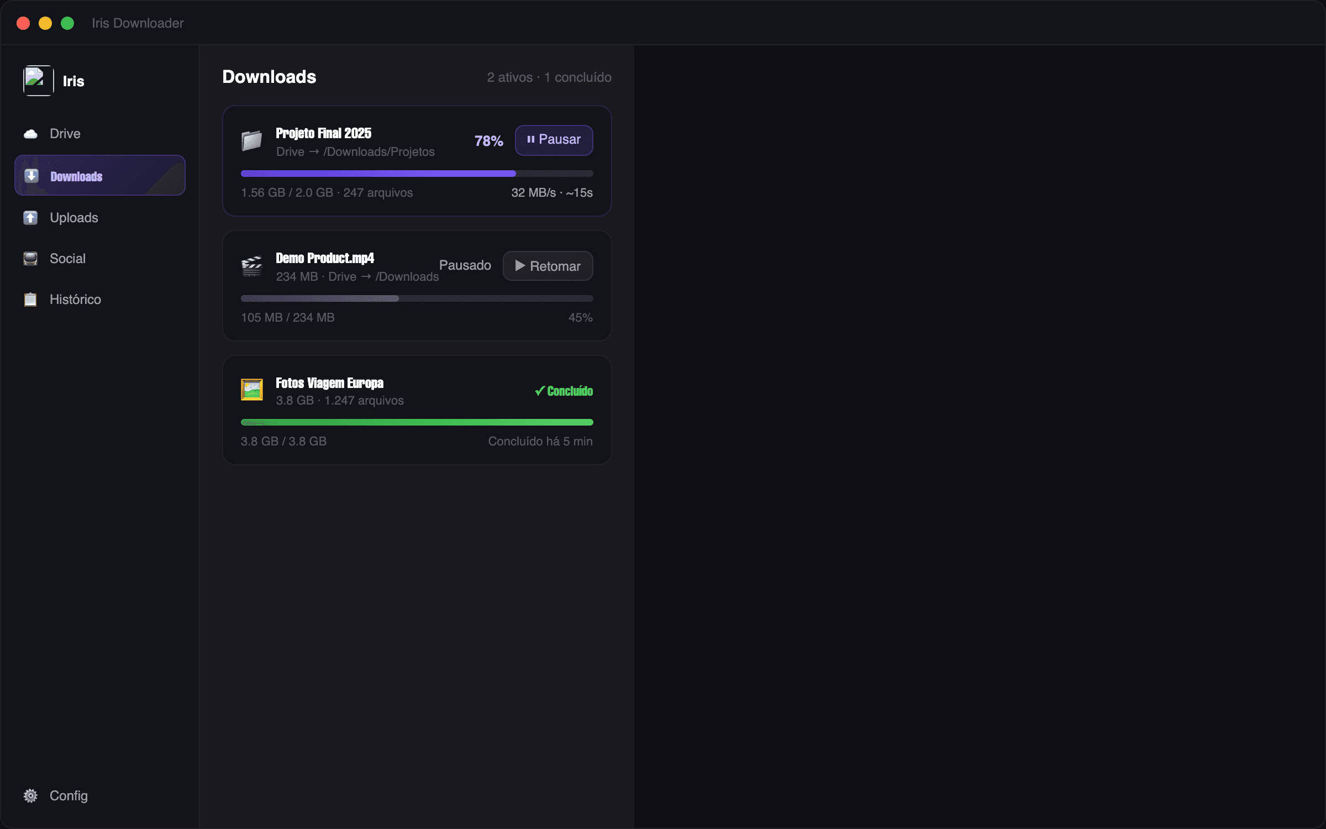Select the Downloads sidebar item
This screenshot has height=829, width=1326.
pos(100,176)
